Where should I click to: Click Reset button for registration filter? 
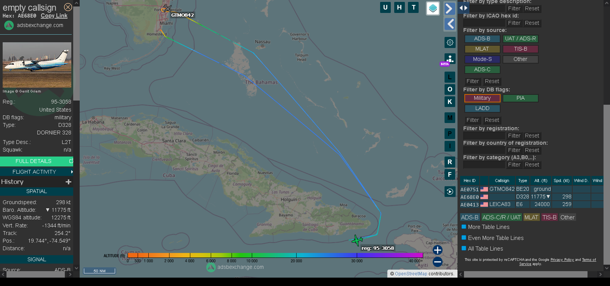click(532, 136)
